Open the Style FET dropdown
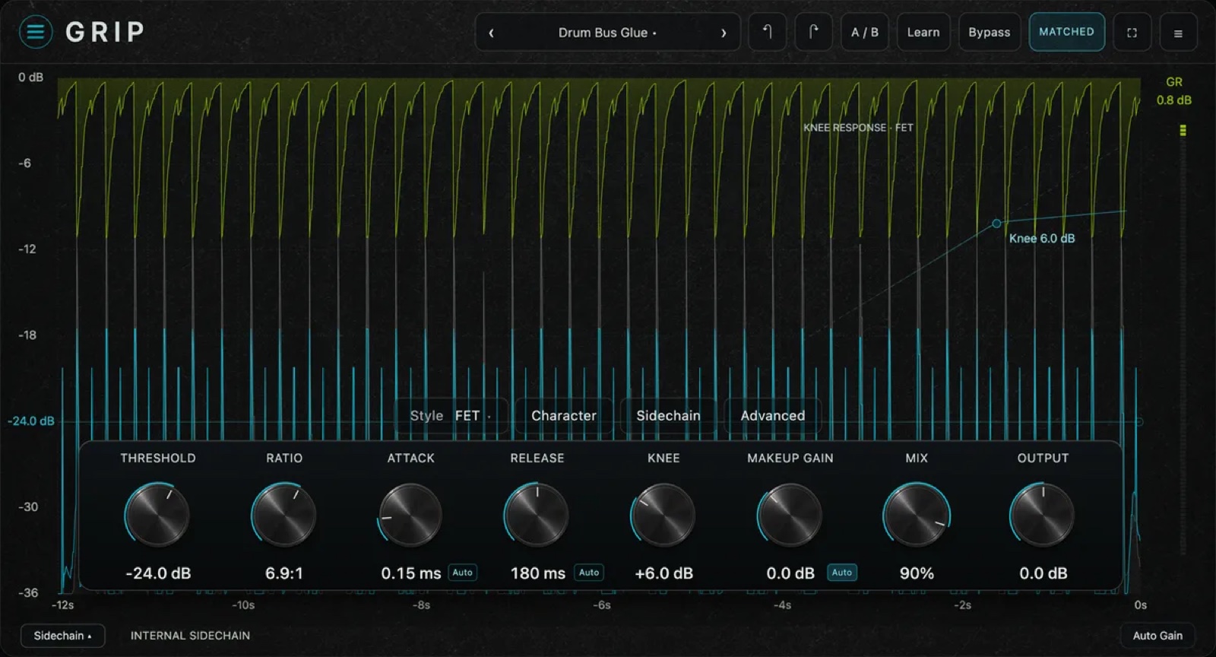 tap(451, 416)
